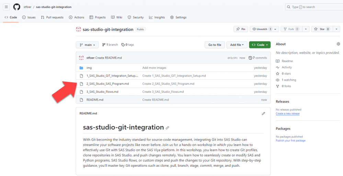The width and height of the screenshot is (343, 176).
Task: Open the Add file dropdown
Action: click(x=237, y=45)
